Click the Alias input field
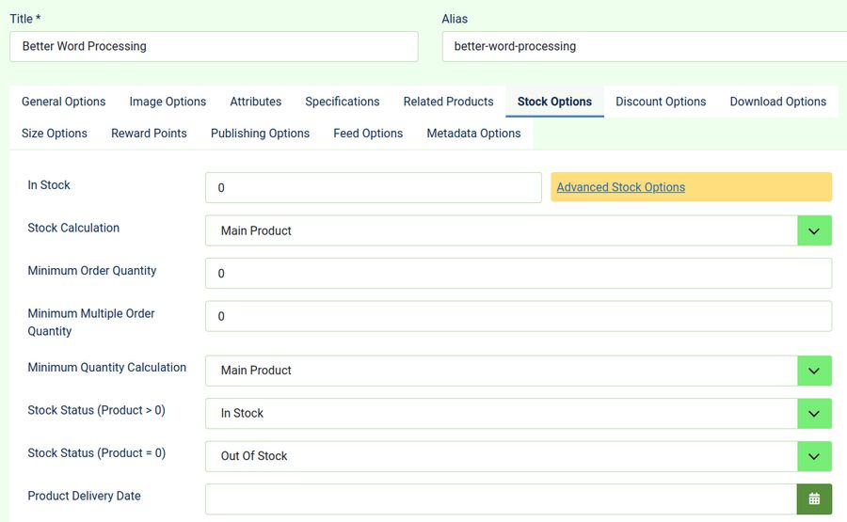Viewport: 847px width, 522px height. click(645, 46)
